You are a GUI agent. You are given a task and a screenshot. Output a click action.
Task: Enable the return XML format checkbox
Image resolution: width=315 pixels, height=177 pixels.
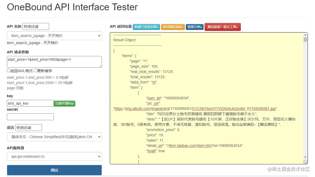tap(9, 71)
